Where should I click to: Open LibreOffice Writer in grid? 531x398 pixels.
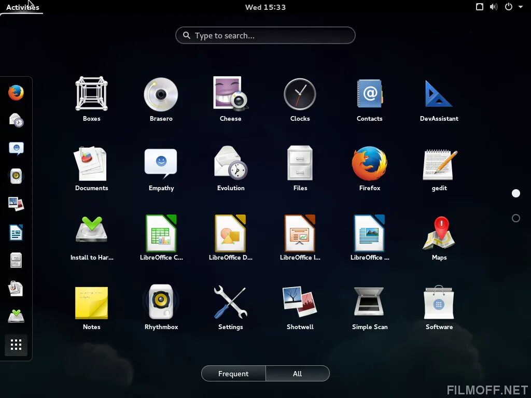(x=369, y=238)
